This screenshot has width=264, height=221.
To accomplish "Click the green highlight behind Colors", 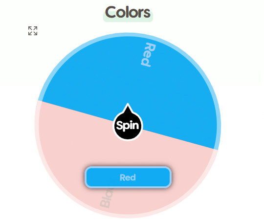I will click(128, 20).
